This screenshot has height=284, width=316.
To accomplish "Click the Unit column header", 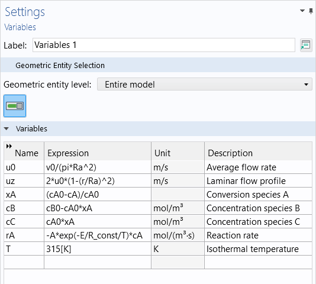I will pyautogui.click(x=178, y=151).
